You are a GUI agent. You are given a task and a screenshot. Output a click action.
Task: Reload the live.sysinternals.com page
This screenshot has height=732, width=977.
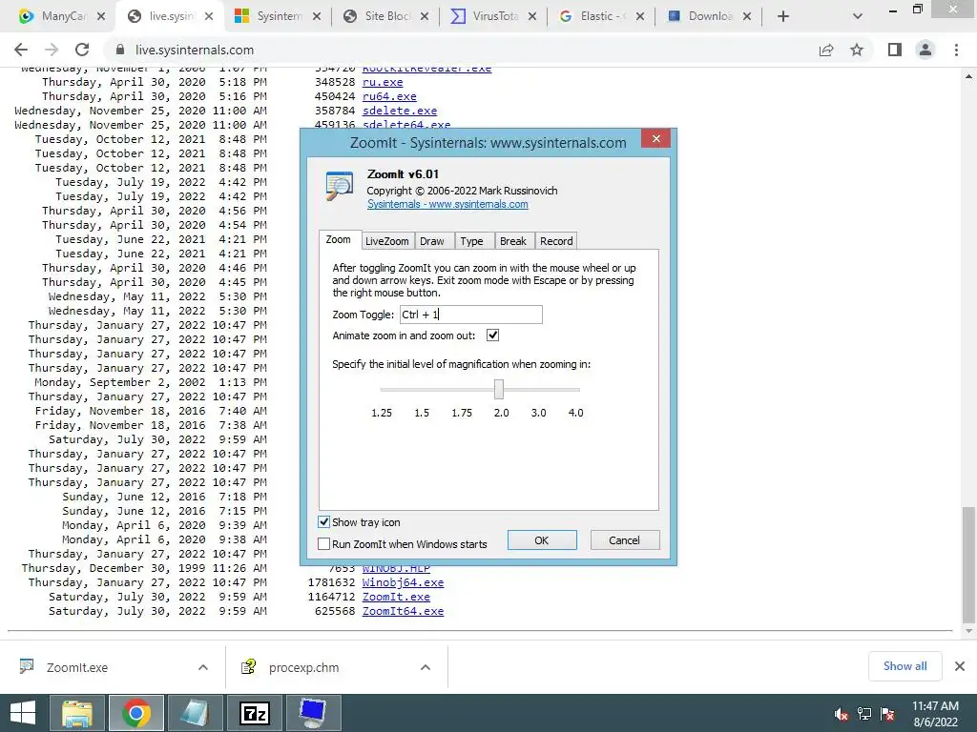82,50
